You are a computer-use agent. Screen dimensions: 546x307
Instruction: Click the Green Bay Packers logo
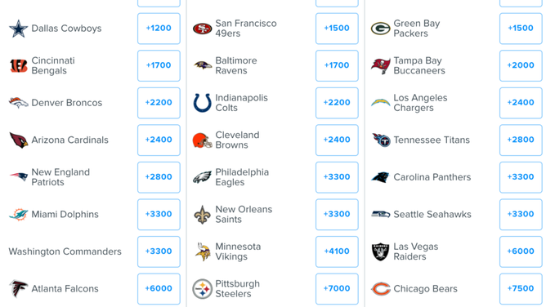click(381, 29)
